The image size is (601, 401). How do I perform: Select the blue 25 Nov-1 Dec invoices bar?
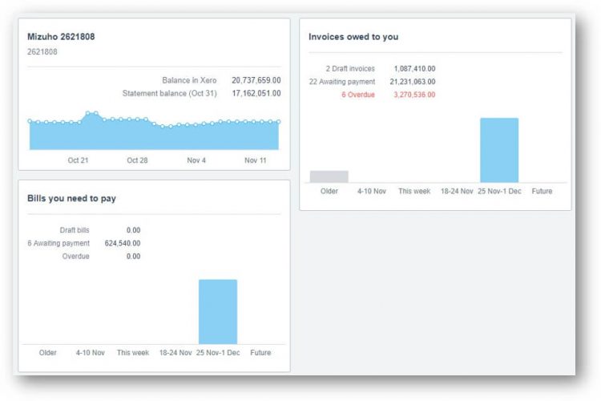tap(499, 150)
